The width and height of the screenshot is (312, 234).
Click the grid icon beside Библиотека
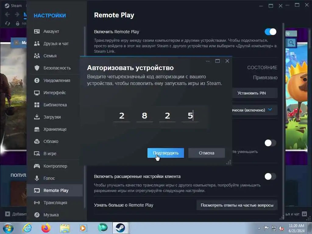point(37,105)
